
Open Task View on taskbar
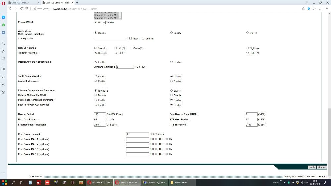pos(22,182)
